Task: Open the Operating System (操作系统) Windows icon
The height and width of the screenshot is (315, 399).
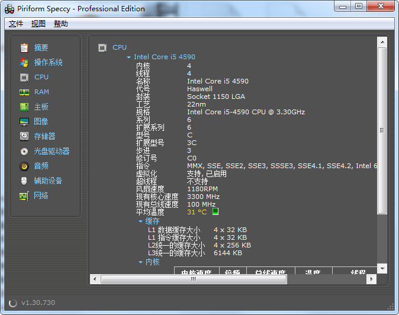Action: click(x=24, y=63)
